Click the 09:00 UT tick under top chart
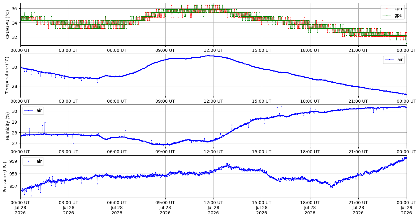Image resolution: width=419 pixels, height=218 pixels. 165,50
